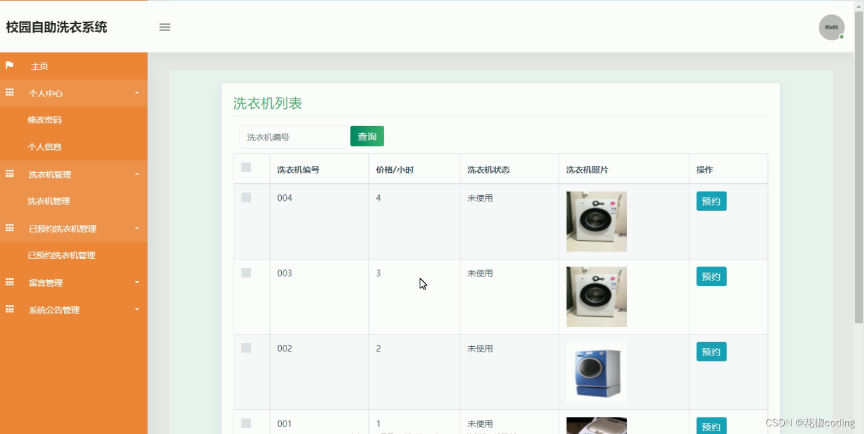View the photo of washing machine 004
This screenshot has width=864, height=434.
pyautogui.click(x=596, y=221)
